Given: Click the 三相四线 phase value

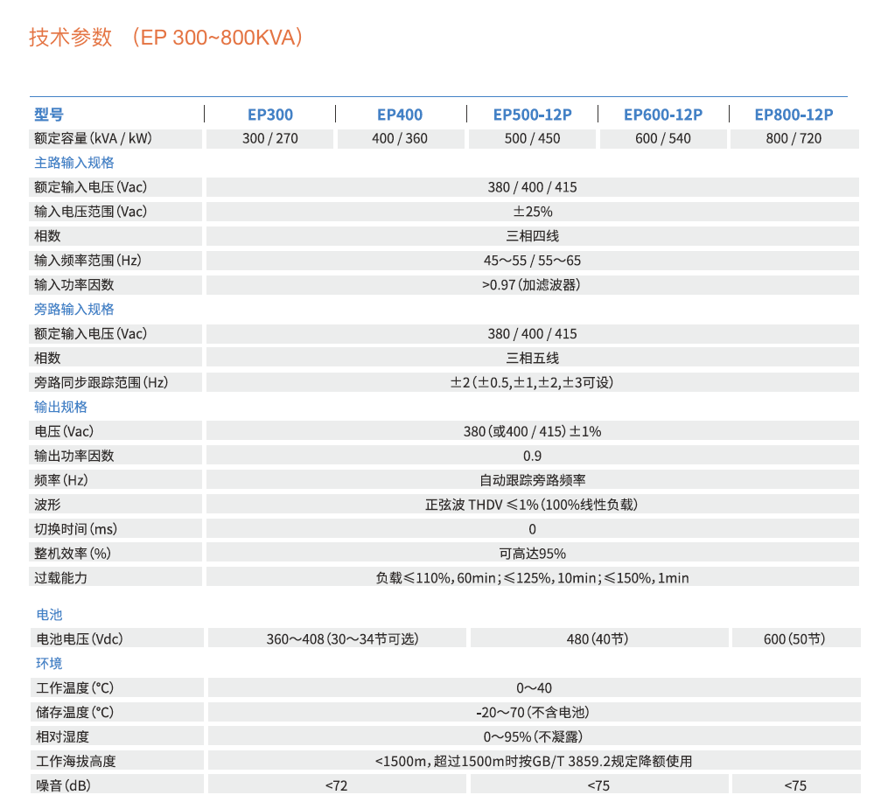Looking at the screenshot, I should click(532, 236).
